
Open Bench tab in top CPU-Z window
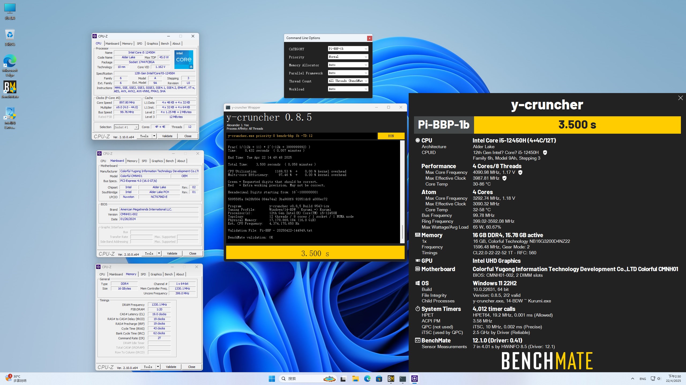click(165, 44)
